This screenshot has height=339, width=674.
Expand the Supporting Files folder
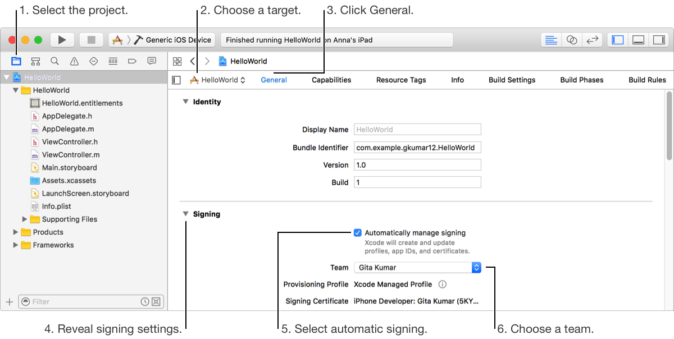tap(25, 219)
